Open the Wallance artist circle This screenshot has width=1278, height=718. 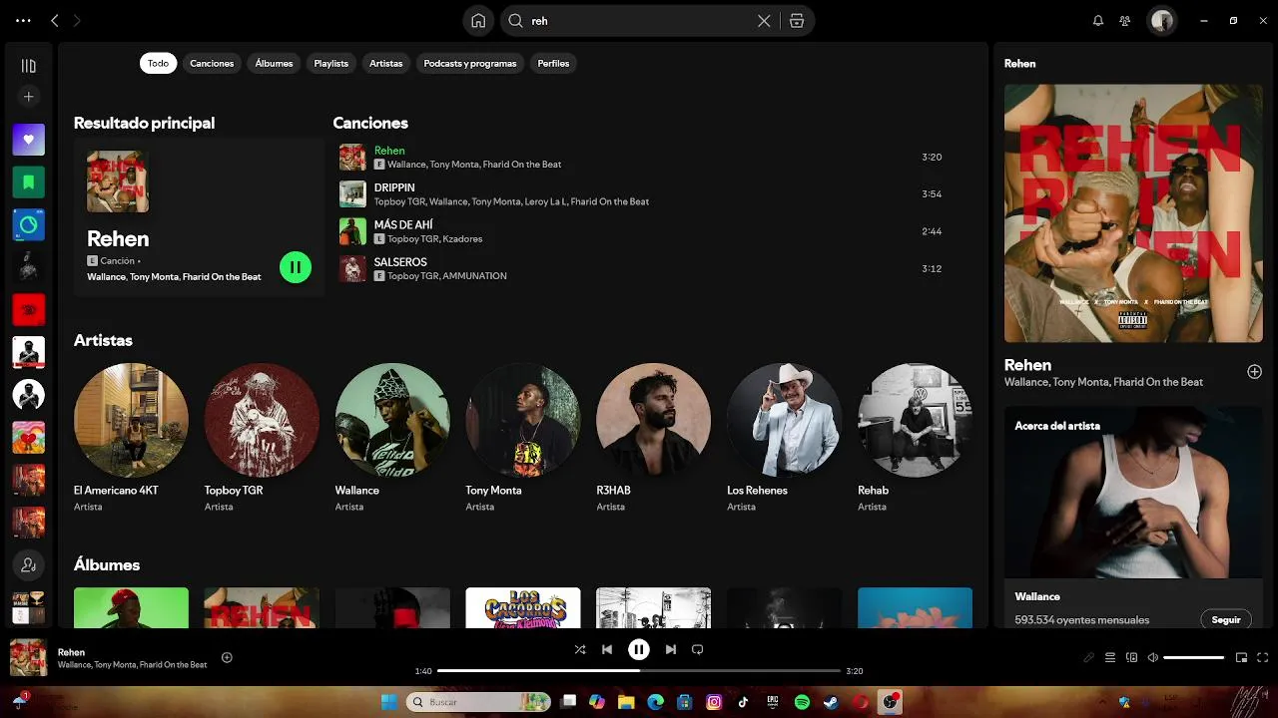tap(392, 420)
